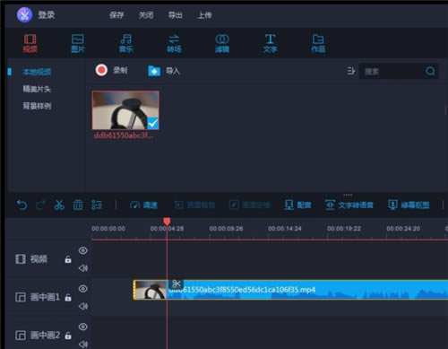Open the 滤镜 filters tab
This screenshot has width=448, height=349.
tap(222, 43)
